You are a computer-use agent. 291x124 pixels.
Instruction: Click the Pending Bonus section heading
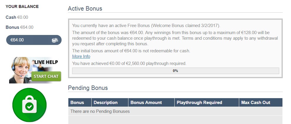coord(88,88)
